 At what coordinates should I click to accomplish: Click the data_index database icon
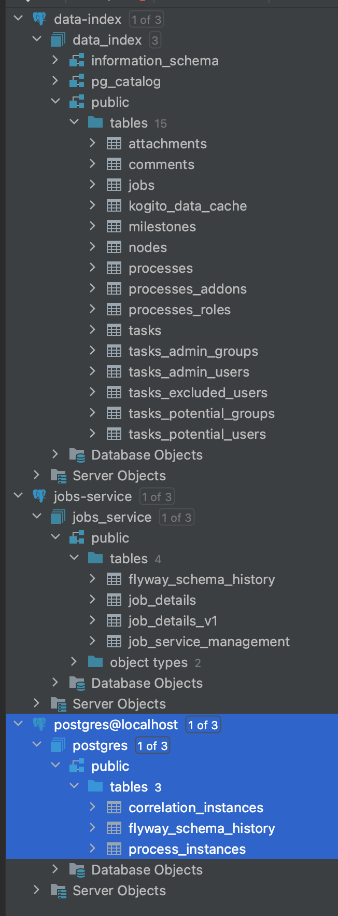[58, 40]
